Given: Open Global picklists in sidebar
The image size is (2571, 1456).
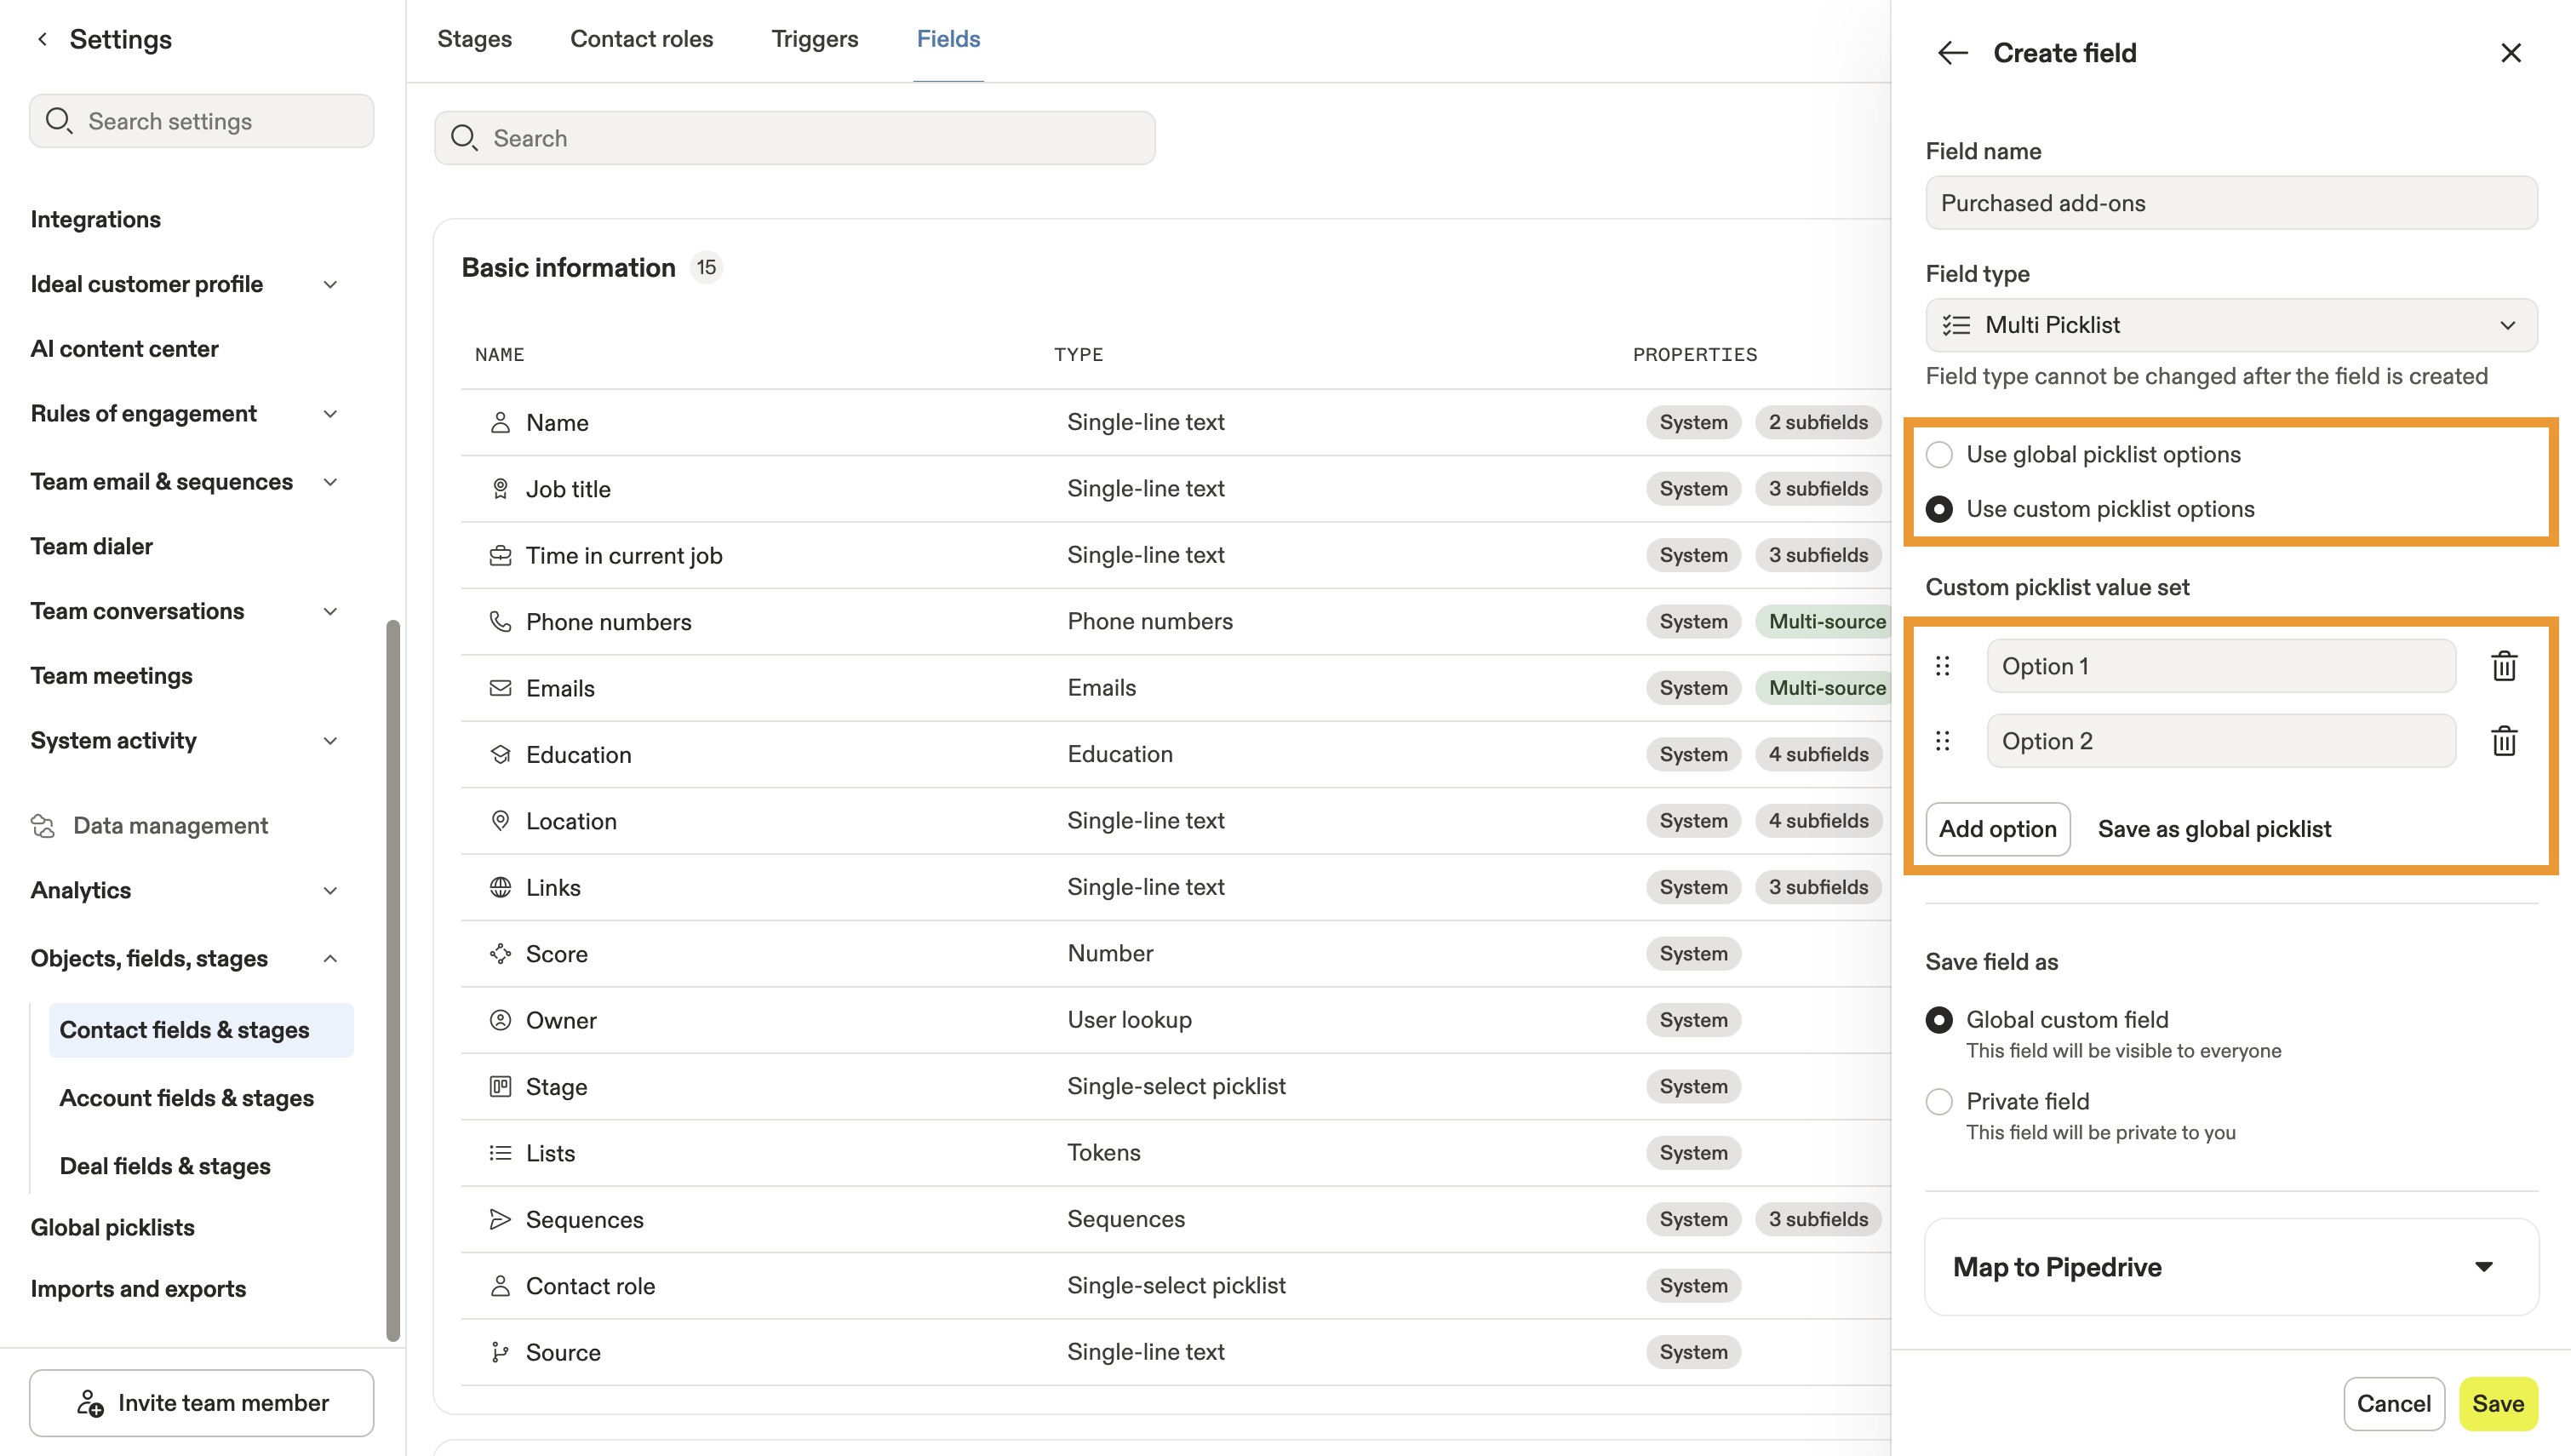Looking at the screenshot, I should (113, 1227).
